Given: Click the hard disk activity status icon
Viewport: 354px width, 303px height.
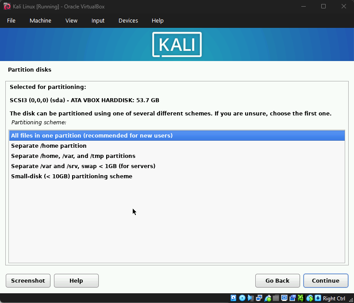Looking at the screenshot, I should pos(233,298).
